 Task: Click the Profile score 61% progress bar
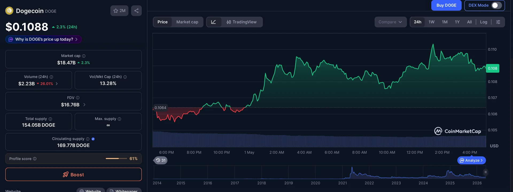click(116, 159)
